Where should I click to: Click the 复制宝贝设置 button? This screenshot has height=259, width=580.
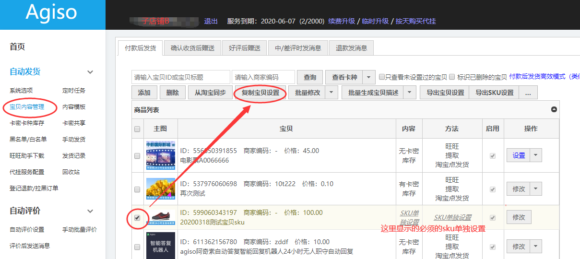[x=260, y=93]
